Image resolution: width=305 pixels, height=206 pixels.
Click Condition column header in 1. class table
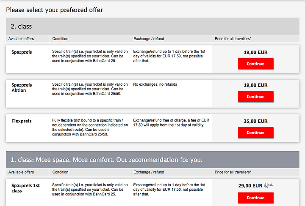pyautogui.click(x=60, y=172)
